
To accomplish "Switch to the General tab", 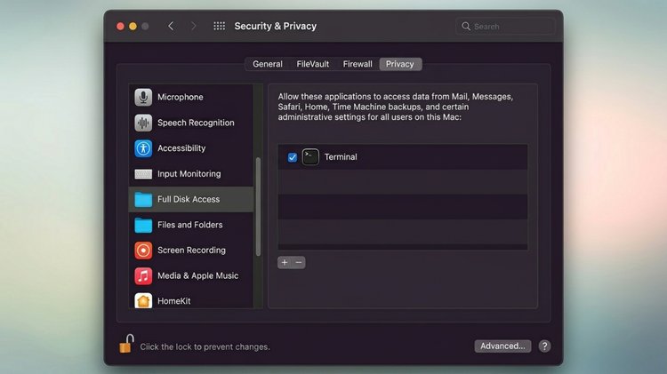I will [x=268, y=64].
